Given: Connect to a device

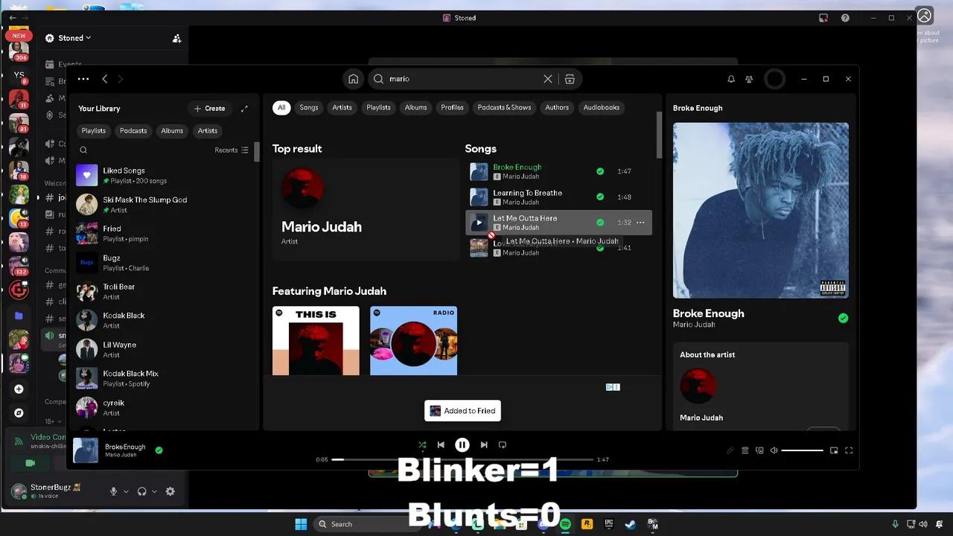Looking at the screenshot, I should pos(759,450).
